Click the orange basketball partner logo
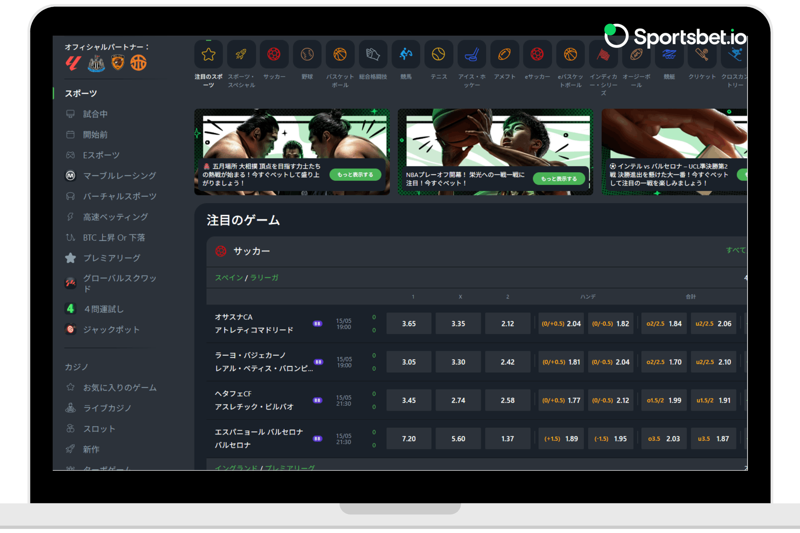 pyautogui.click(x=138, y=63)
